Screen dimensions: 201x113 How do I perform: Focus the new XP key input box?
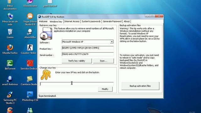(x=77, y=84)
